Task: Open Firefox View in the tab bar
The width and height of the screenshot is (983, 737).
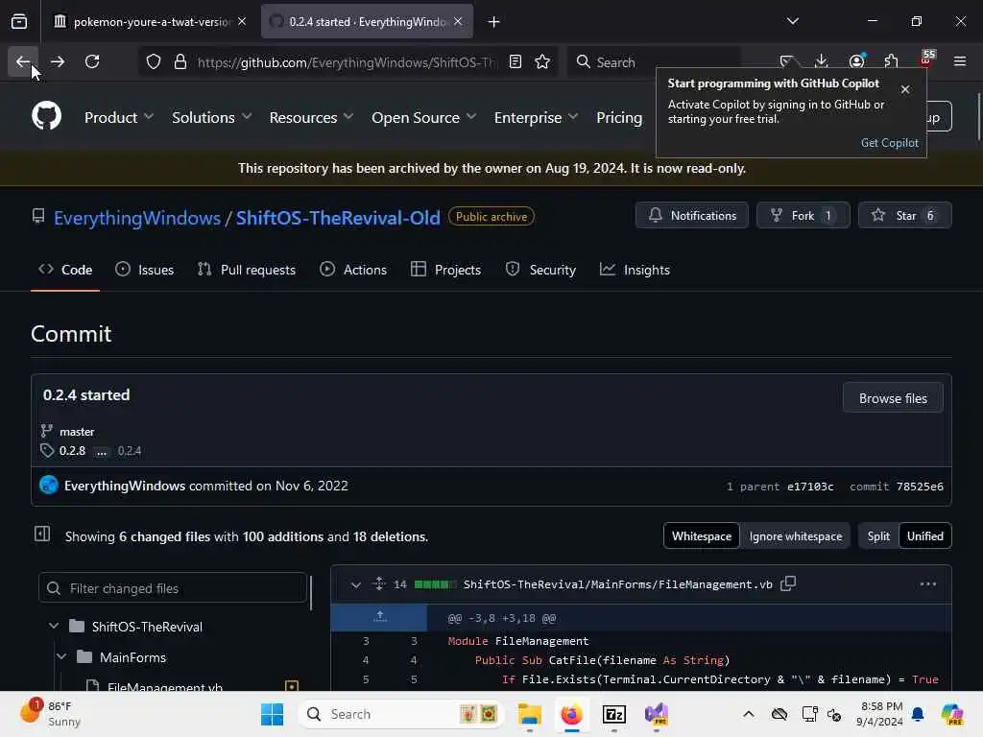Action: coord(19,22)
